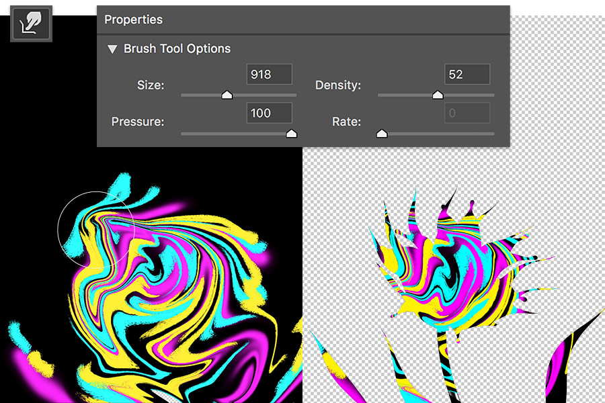Image resolution: width=605 pixels, height=403 pixels.
Task: Click the Density: label
Action: click(338, 85)
